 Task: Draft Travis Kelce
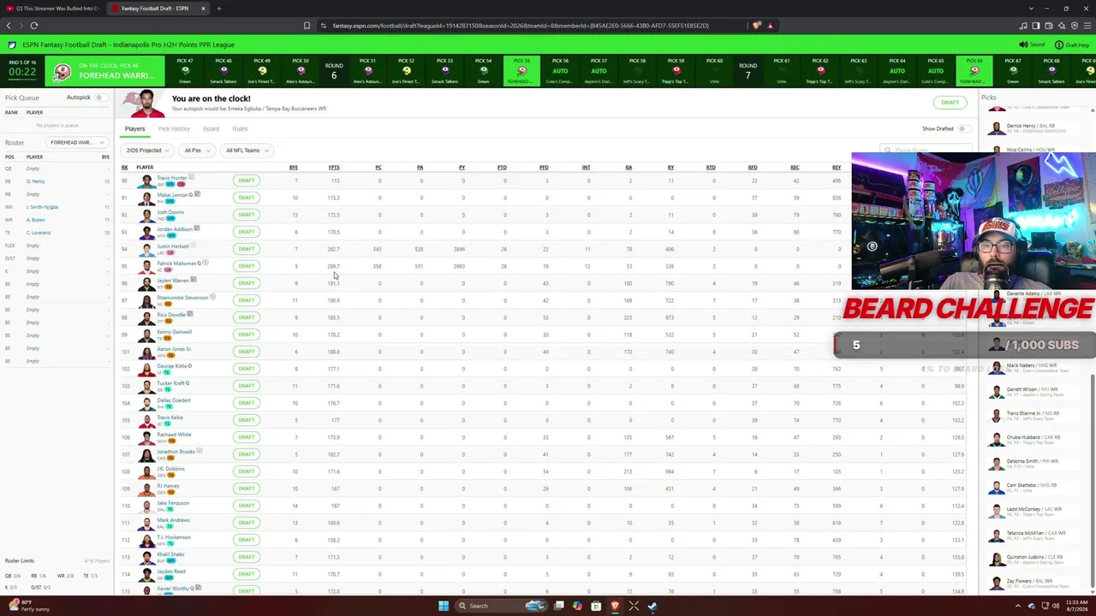[x=247, y=420]
